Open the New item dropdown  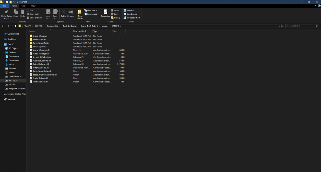(91, 11)
